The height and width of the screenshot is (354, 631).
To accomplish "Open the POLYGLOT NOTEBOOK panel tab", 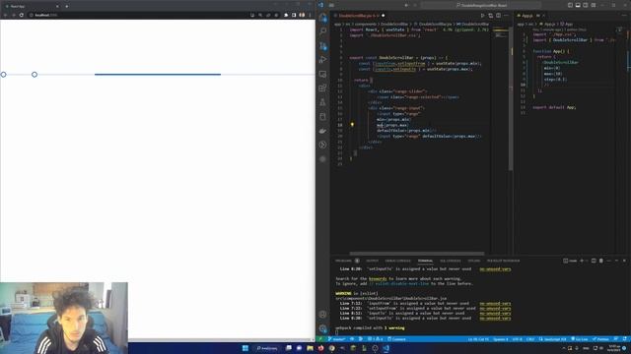I will (503, 261).
